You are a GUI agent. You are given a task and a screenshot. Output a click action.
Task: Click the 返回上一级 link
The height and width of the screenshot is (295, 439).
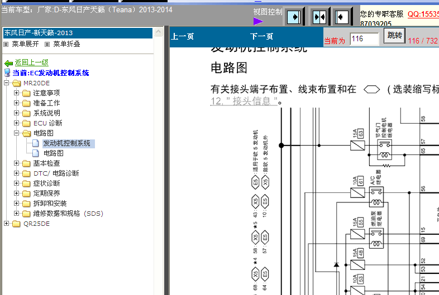32,62
